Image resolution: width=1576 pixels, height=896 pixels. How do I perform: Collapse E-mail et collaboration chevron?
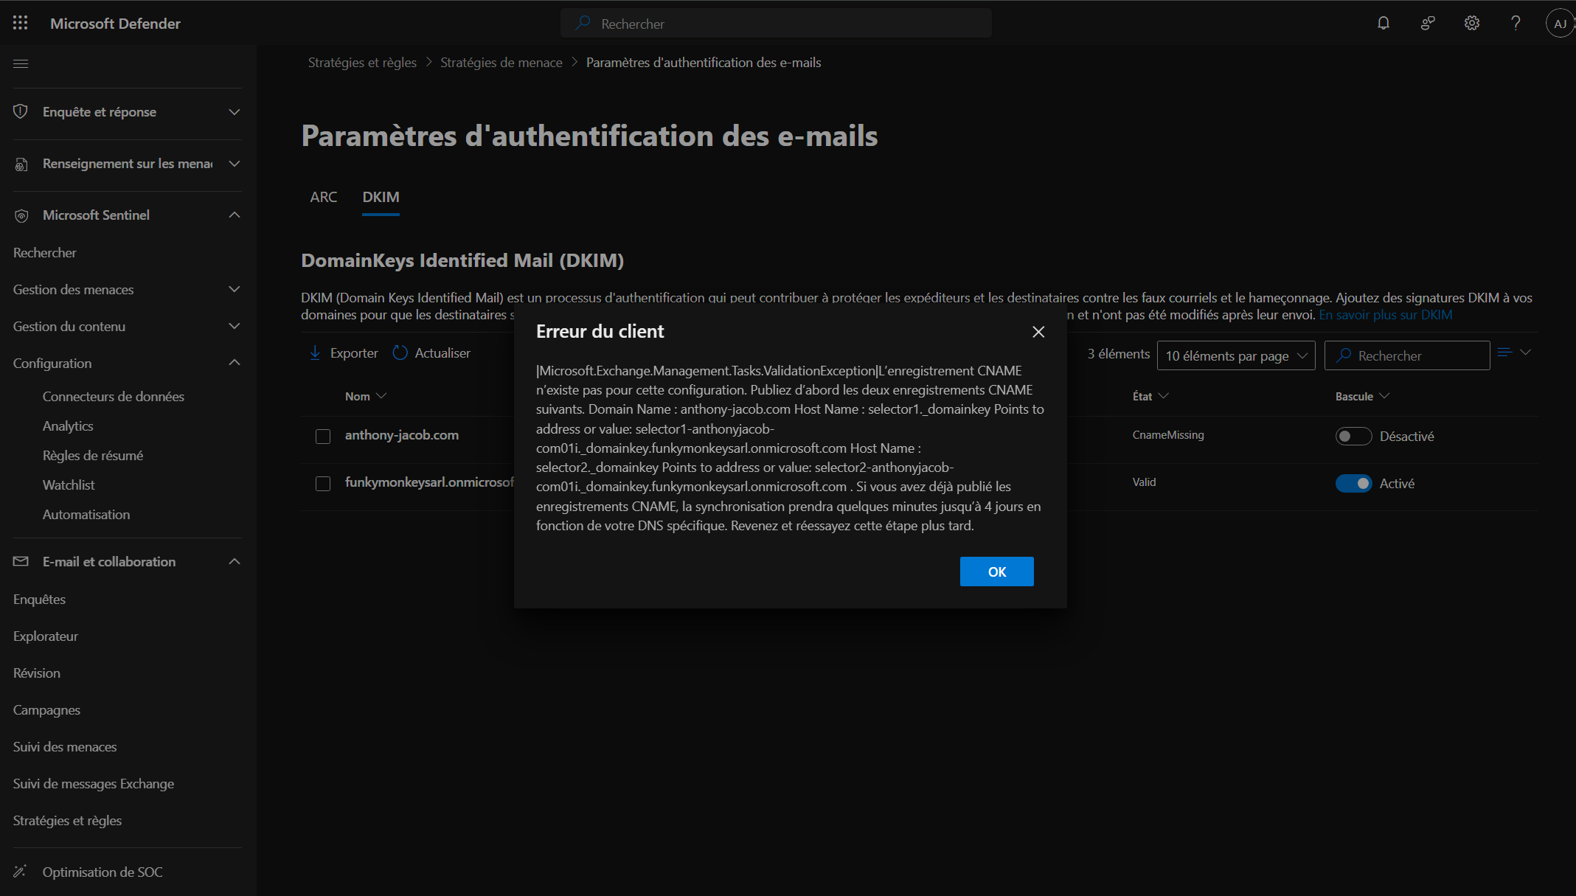click(x=235, y=561)
